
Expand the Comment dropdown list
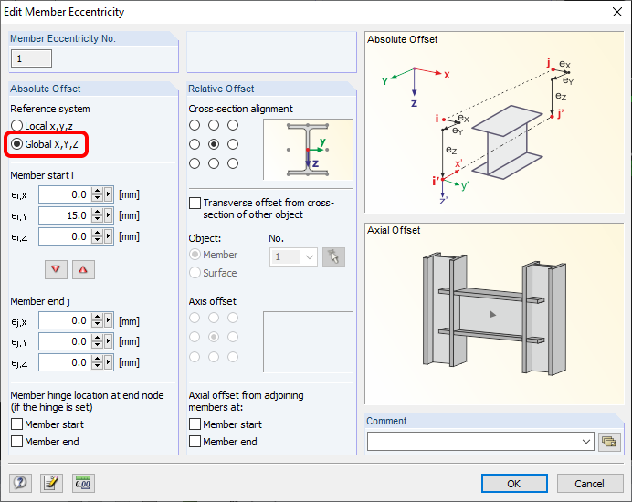click(585, 442)
